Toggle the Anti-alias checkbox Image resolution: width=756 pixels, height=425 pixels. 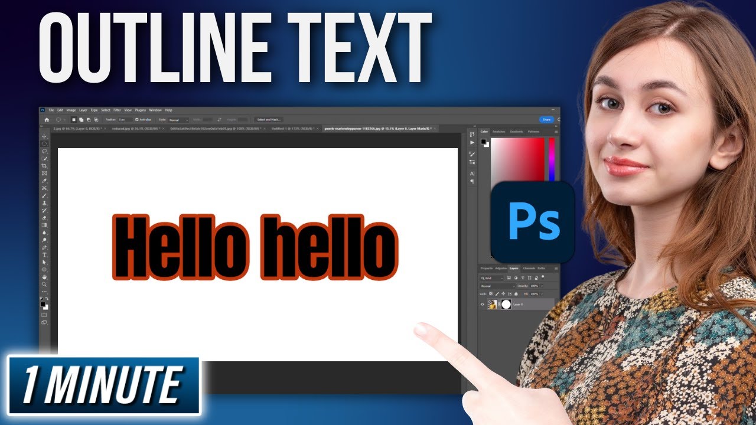click(137, 120)
